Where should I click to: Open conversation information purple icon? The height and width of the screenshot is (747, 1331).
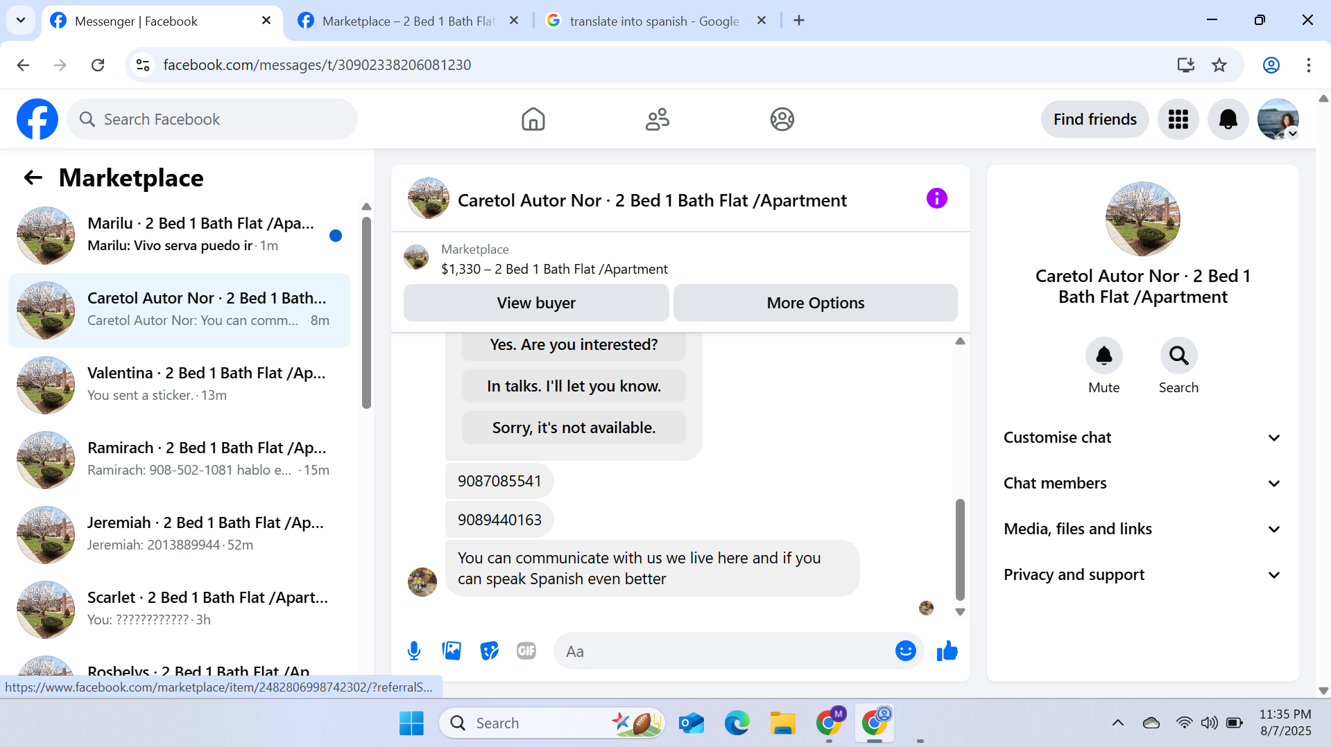click(936, 199)
